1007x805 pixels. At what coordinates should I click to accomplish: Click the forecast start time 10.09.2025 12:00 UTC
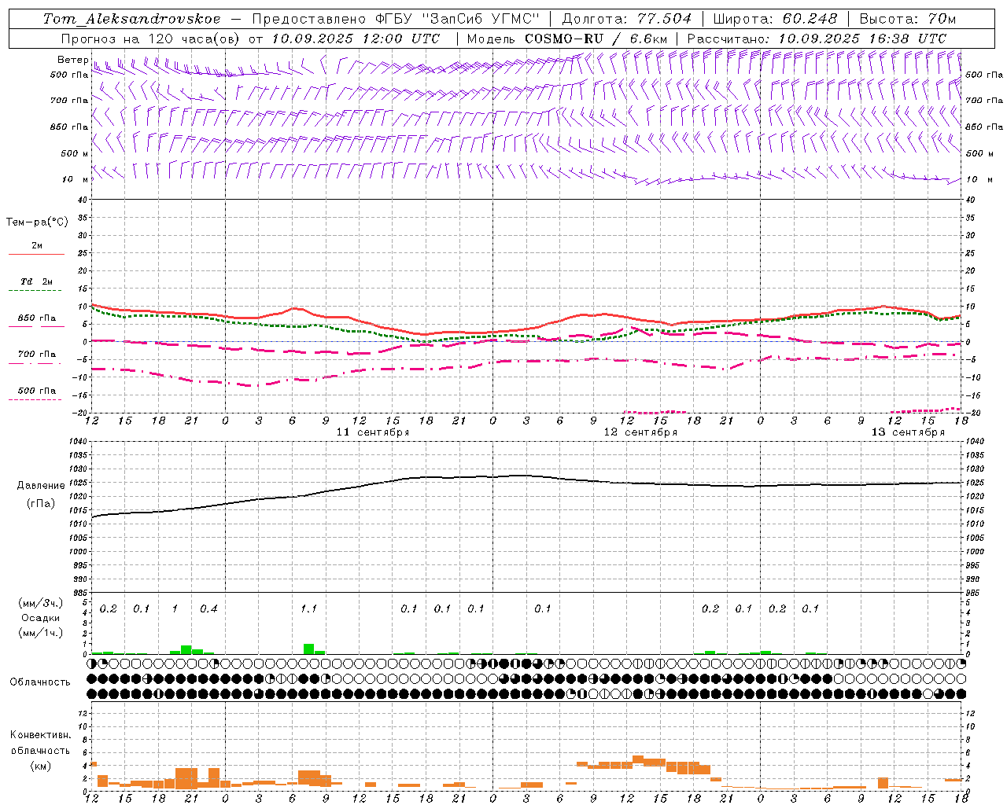point(356,38)
